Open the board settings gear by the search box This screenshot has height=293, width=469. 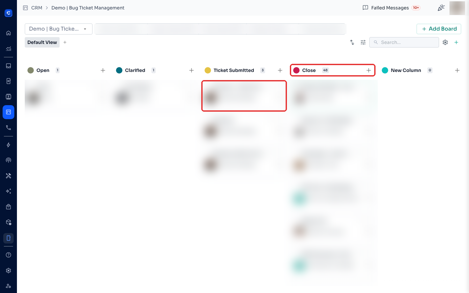[x=445, y=42]
